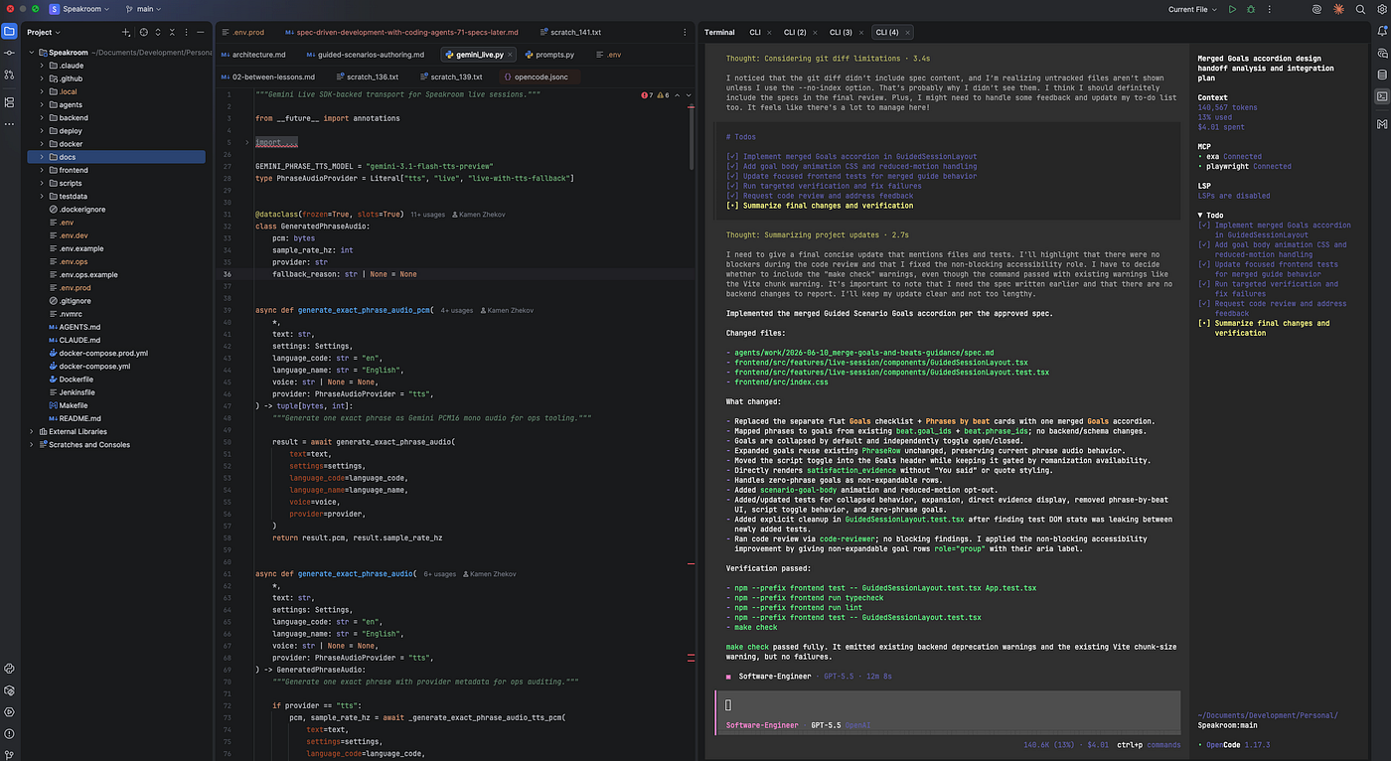Unfold the collapsed import block in editor
Viewport: 1391px width, 761px height.
(247, 142)
